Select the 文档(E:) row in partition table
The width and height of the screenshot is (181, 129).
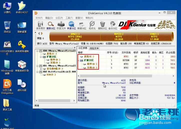tap(126, 68)
